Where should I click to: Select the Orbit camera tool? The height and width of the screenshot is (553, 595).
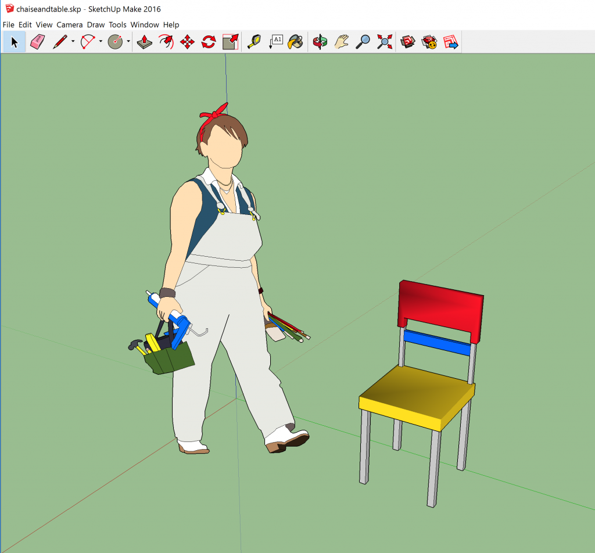pyautogui.click(x=320, y=42)
